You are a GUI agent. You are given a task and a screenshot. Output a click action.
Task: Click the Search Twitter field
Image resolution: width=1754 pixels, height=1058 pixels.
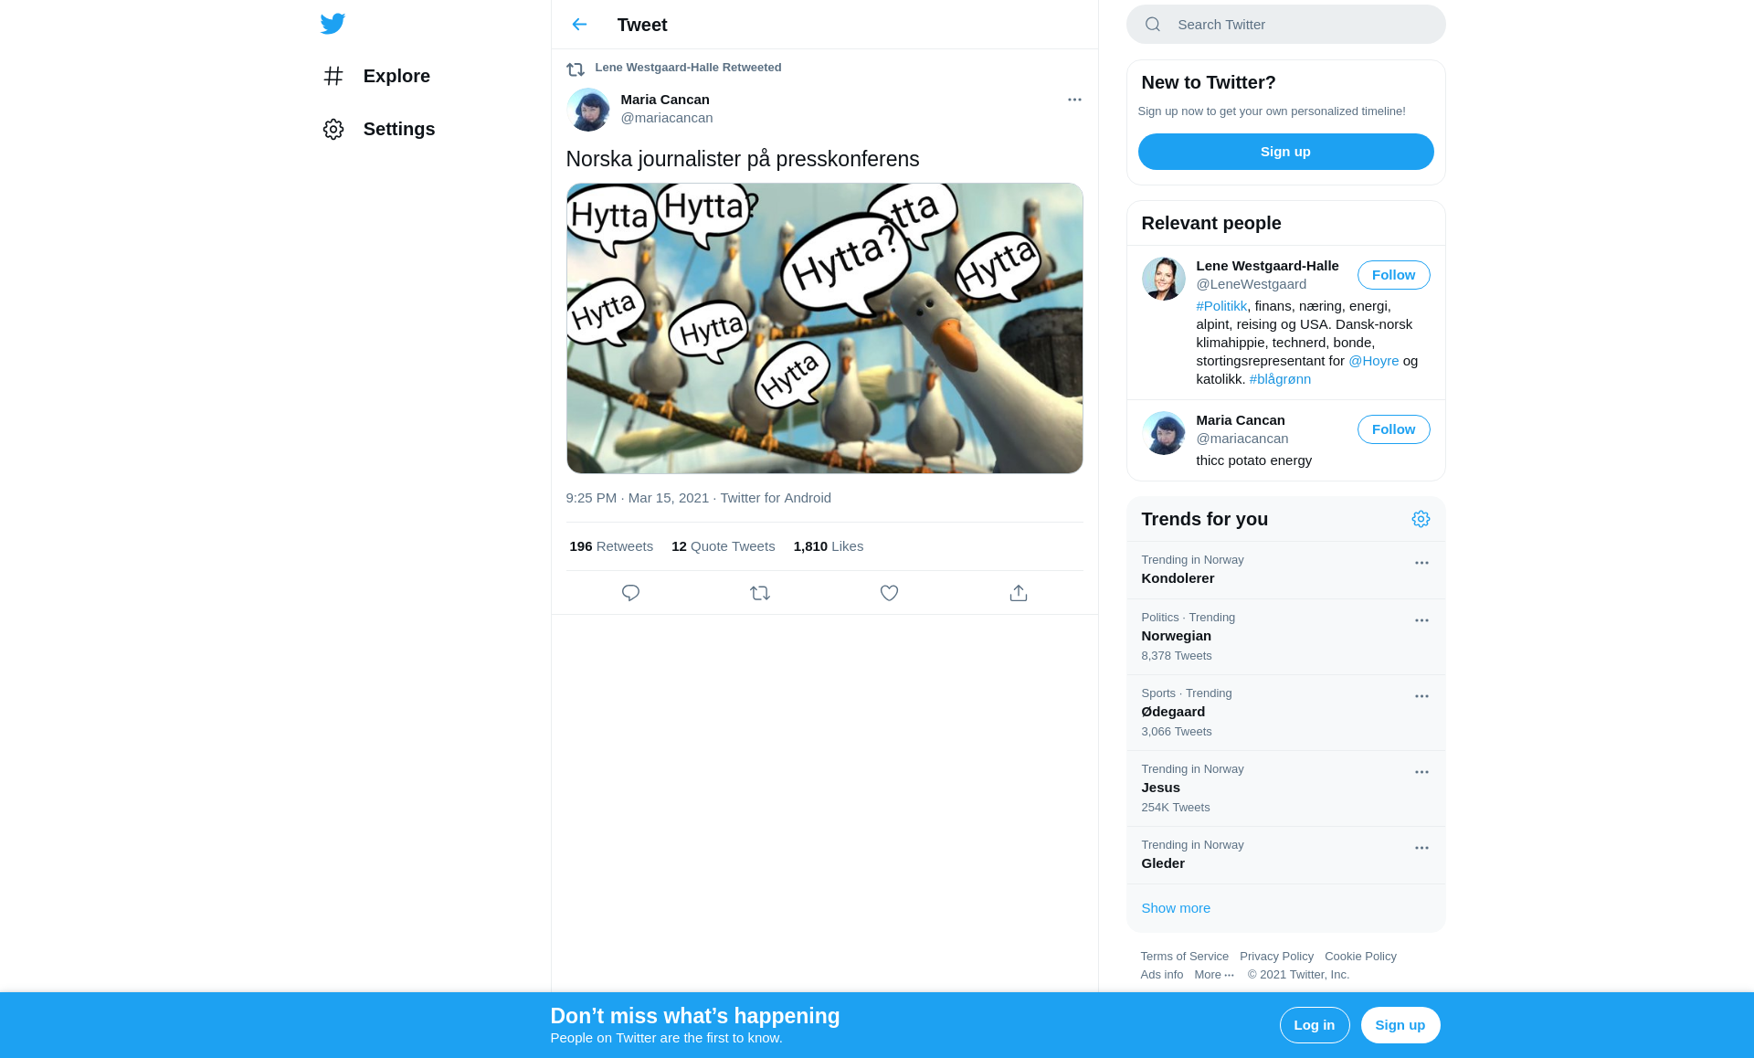1285,25
